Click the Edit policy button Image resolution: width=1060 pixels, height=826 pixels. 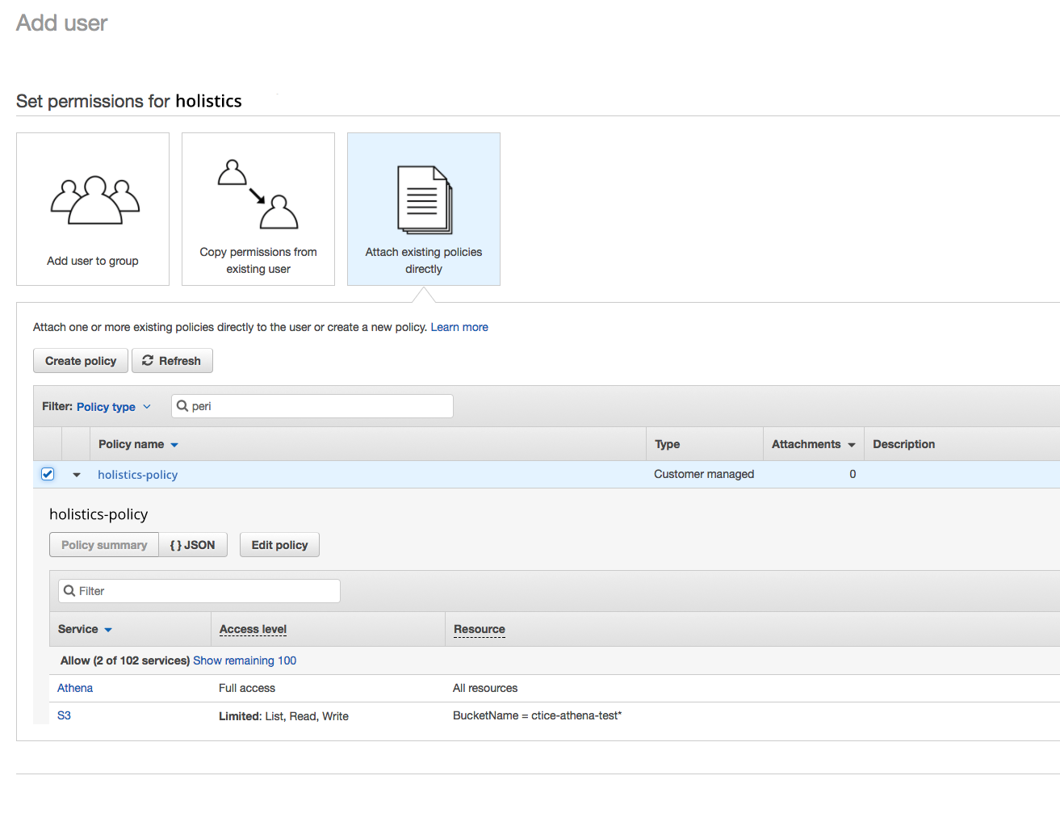pos(279,545)
